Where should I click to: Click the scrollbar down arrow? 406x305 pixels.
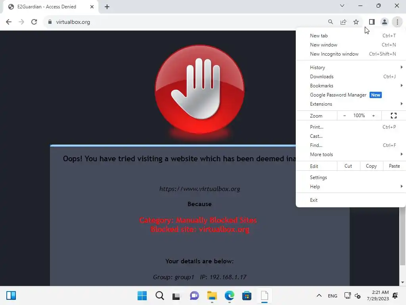(x=402, y=282)
